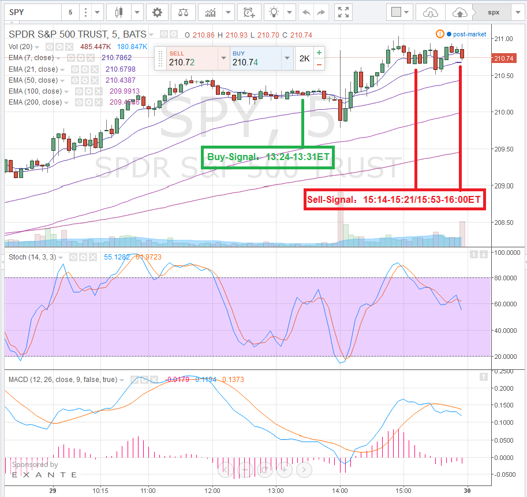Open the indicators chart icon
Viewport: 527px width, 497px height.
tap(211, 13)
